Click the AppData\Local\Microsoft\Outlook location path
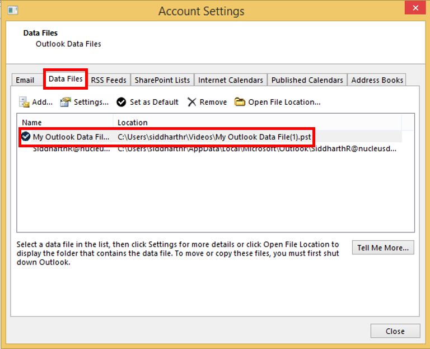The width and height of the screenshot is (430, 349). coord(256,149)
